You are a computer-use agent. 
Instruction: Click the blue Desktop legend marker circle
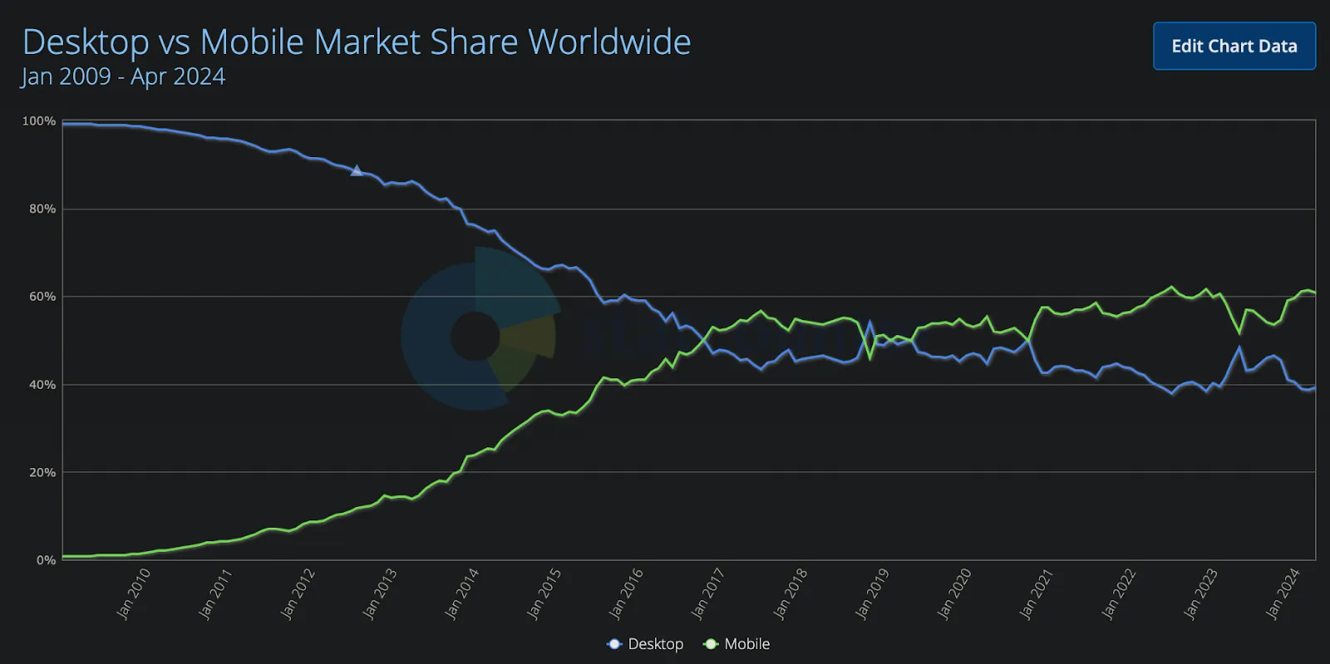point(614,644)
